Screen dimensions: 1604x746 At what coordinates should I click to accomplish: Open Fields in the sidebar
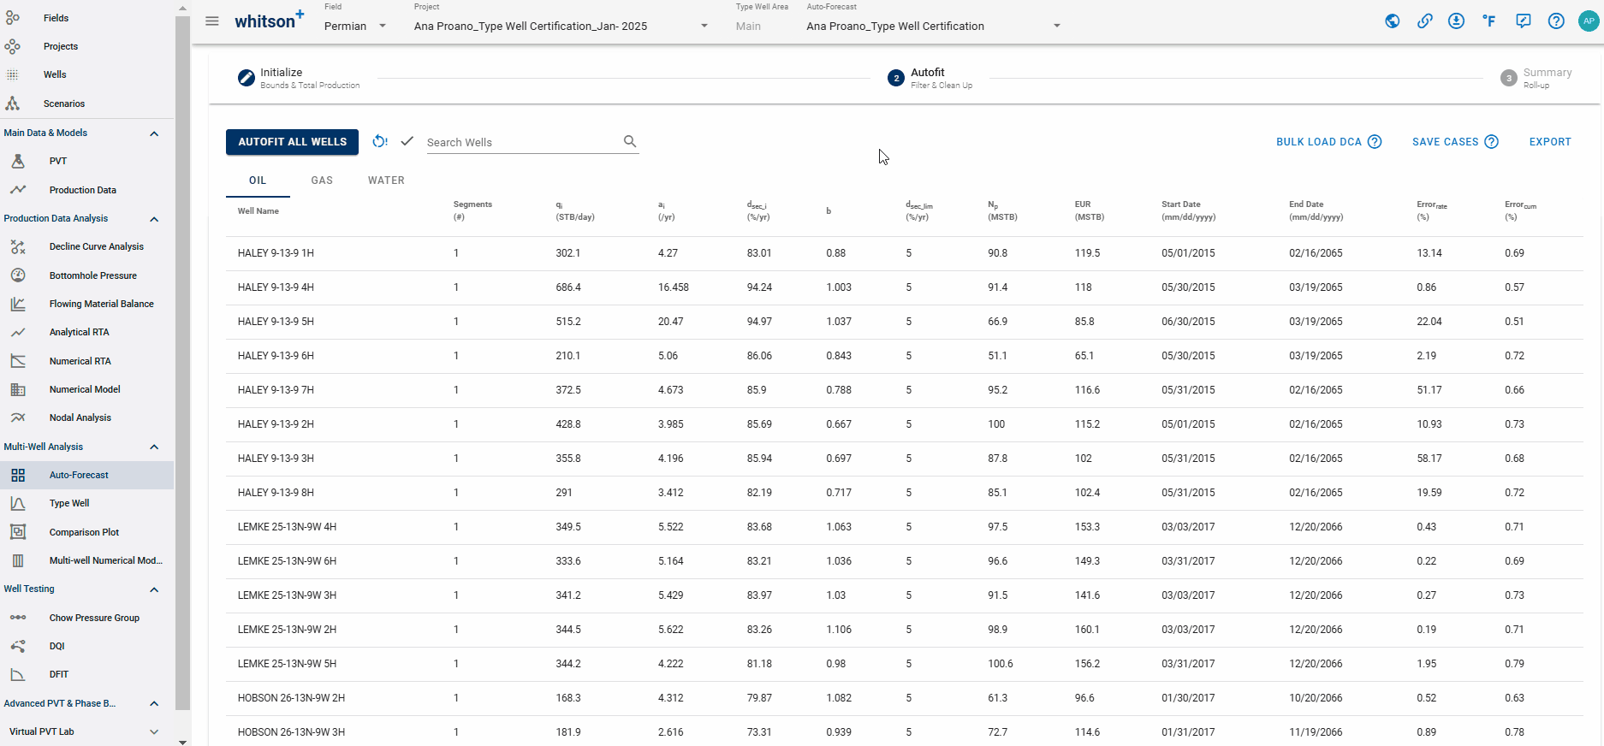[x=86, y=18]
